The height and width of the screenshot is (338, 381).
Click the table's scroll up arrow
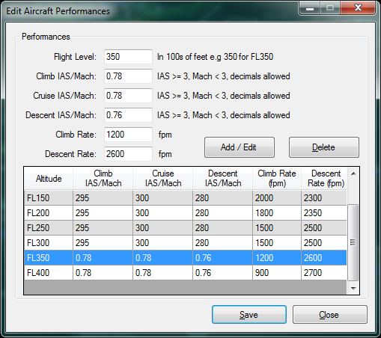(x=353, y=173)
